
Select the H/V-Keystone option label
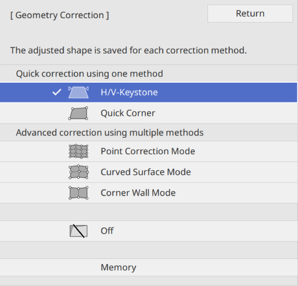point(129,93)
